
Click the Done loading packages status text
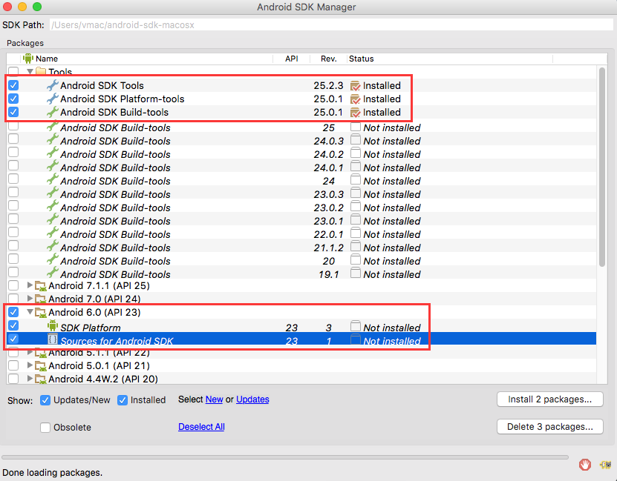(x=52, y=473)
